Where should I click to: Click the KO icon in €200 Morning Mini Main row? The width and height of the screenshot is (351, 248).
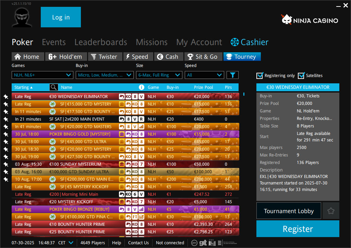[x=128, y=194]
